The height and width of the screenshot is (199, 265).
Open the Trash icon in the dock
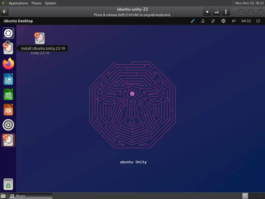pos(8,184)
